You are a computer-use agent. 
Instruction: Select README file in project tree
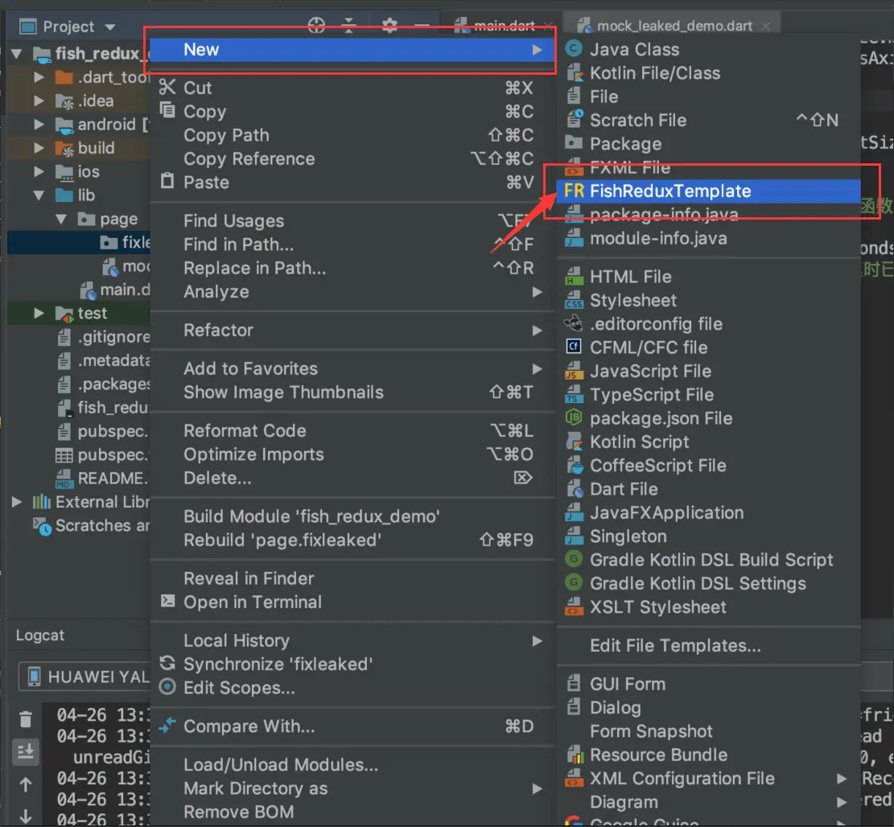coord(103,478)
